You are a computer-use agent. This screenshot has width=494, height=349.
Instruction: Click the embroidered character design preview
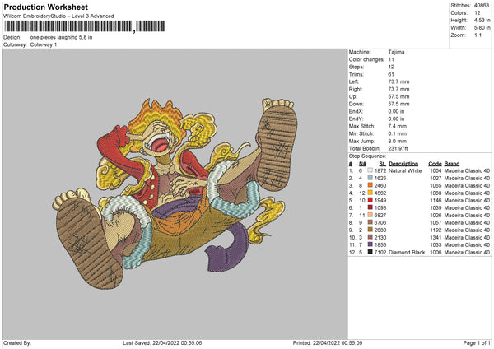(x=175, y=193)
